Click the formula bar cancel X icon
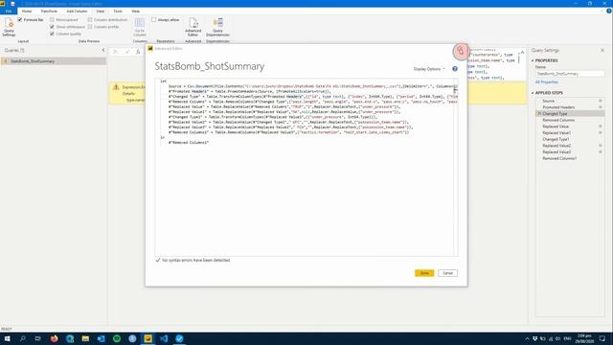The height and width of the screenshot is (345, 613). (115, 51)
